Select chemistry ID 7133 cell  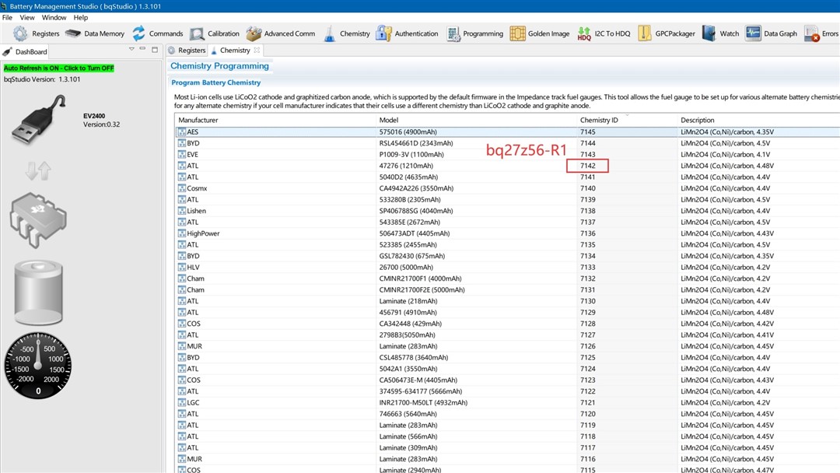click(x=588, y=268)
